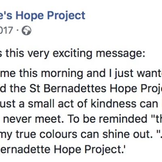Click the word "message:" in the post

(x=120, y=54)
